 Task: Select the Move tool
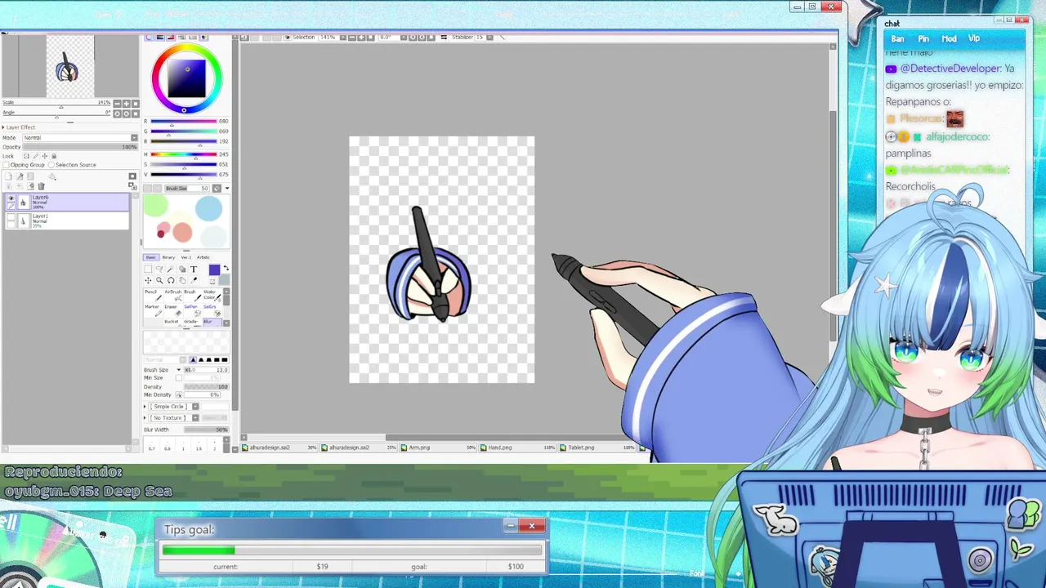[x=148, y=280]
